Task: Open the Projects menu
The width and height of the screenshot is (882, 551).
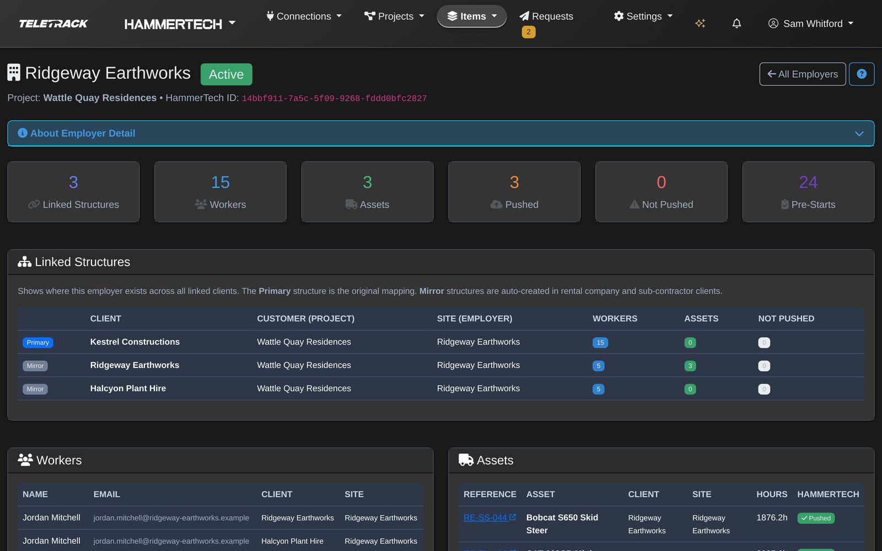Action: [x=394, y=17]
